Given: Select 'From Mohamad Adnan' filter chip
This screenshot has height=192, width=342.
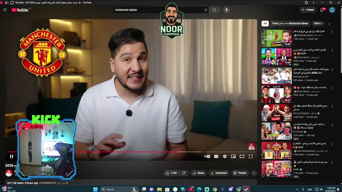Looking at the screenshot, I should coord(290,23).
